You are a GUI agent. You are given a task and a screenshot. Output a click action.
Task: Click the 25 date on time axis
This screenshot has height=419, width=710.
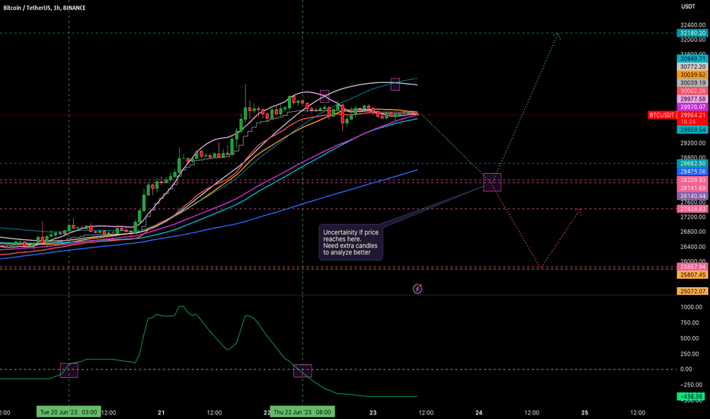click(x=585, y=413)
